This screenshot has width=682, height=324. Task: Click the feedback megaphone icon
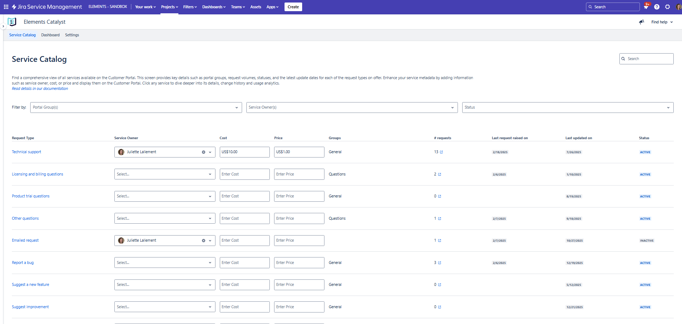[x=641, y=22]
